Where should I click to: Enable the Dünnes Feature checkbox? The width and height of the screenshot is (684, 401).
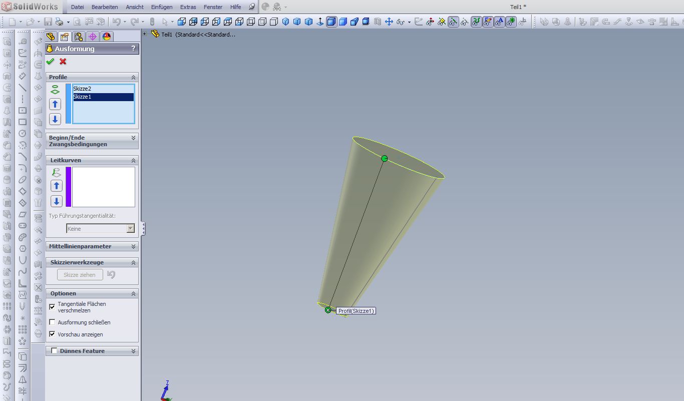click(x=54, y=351)
